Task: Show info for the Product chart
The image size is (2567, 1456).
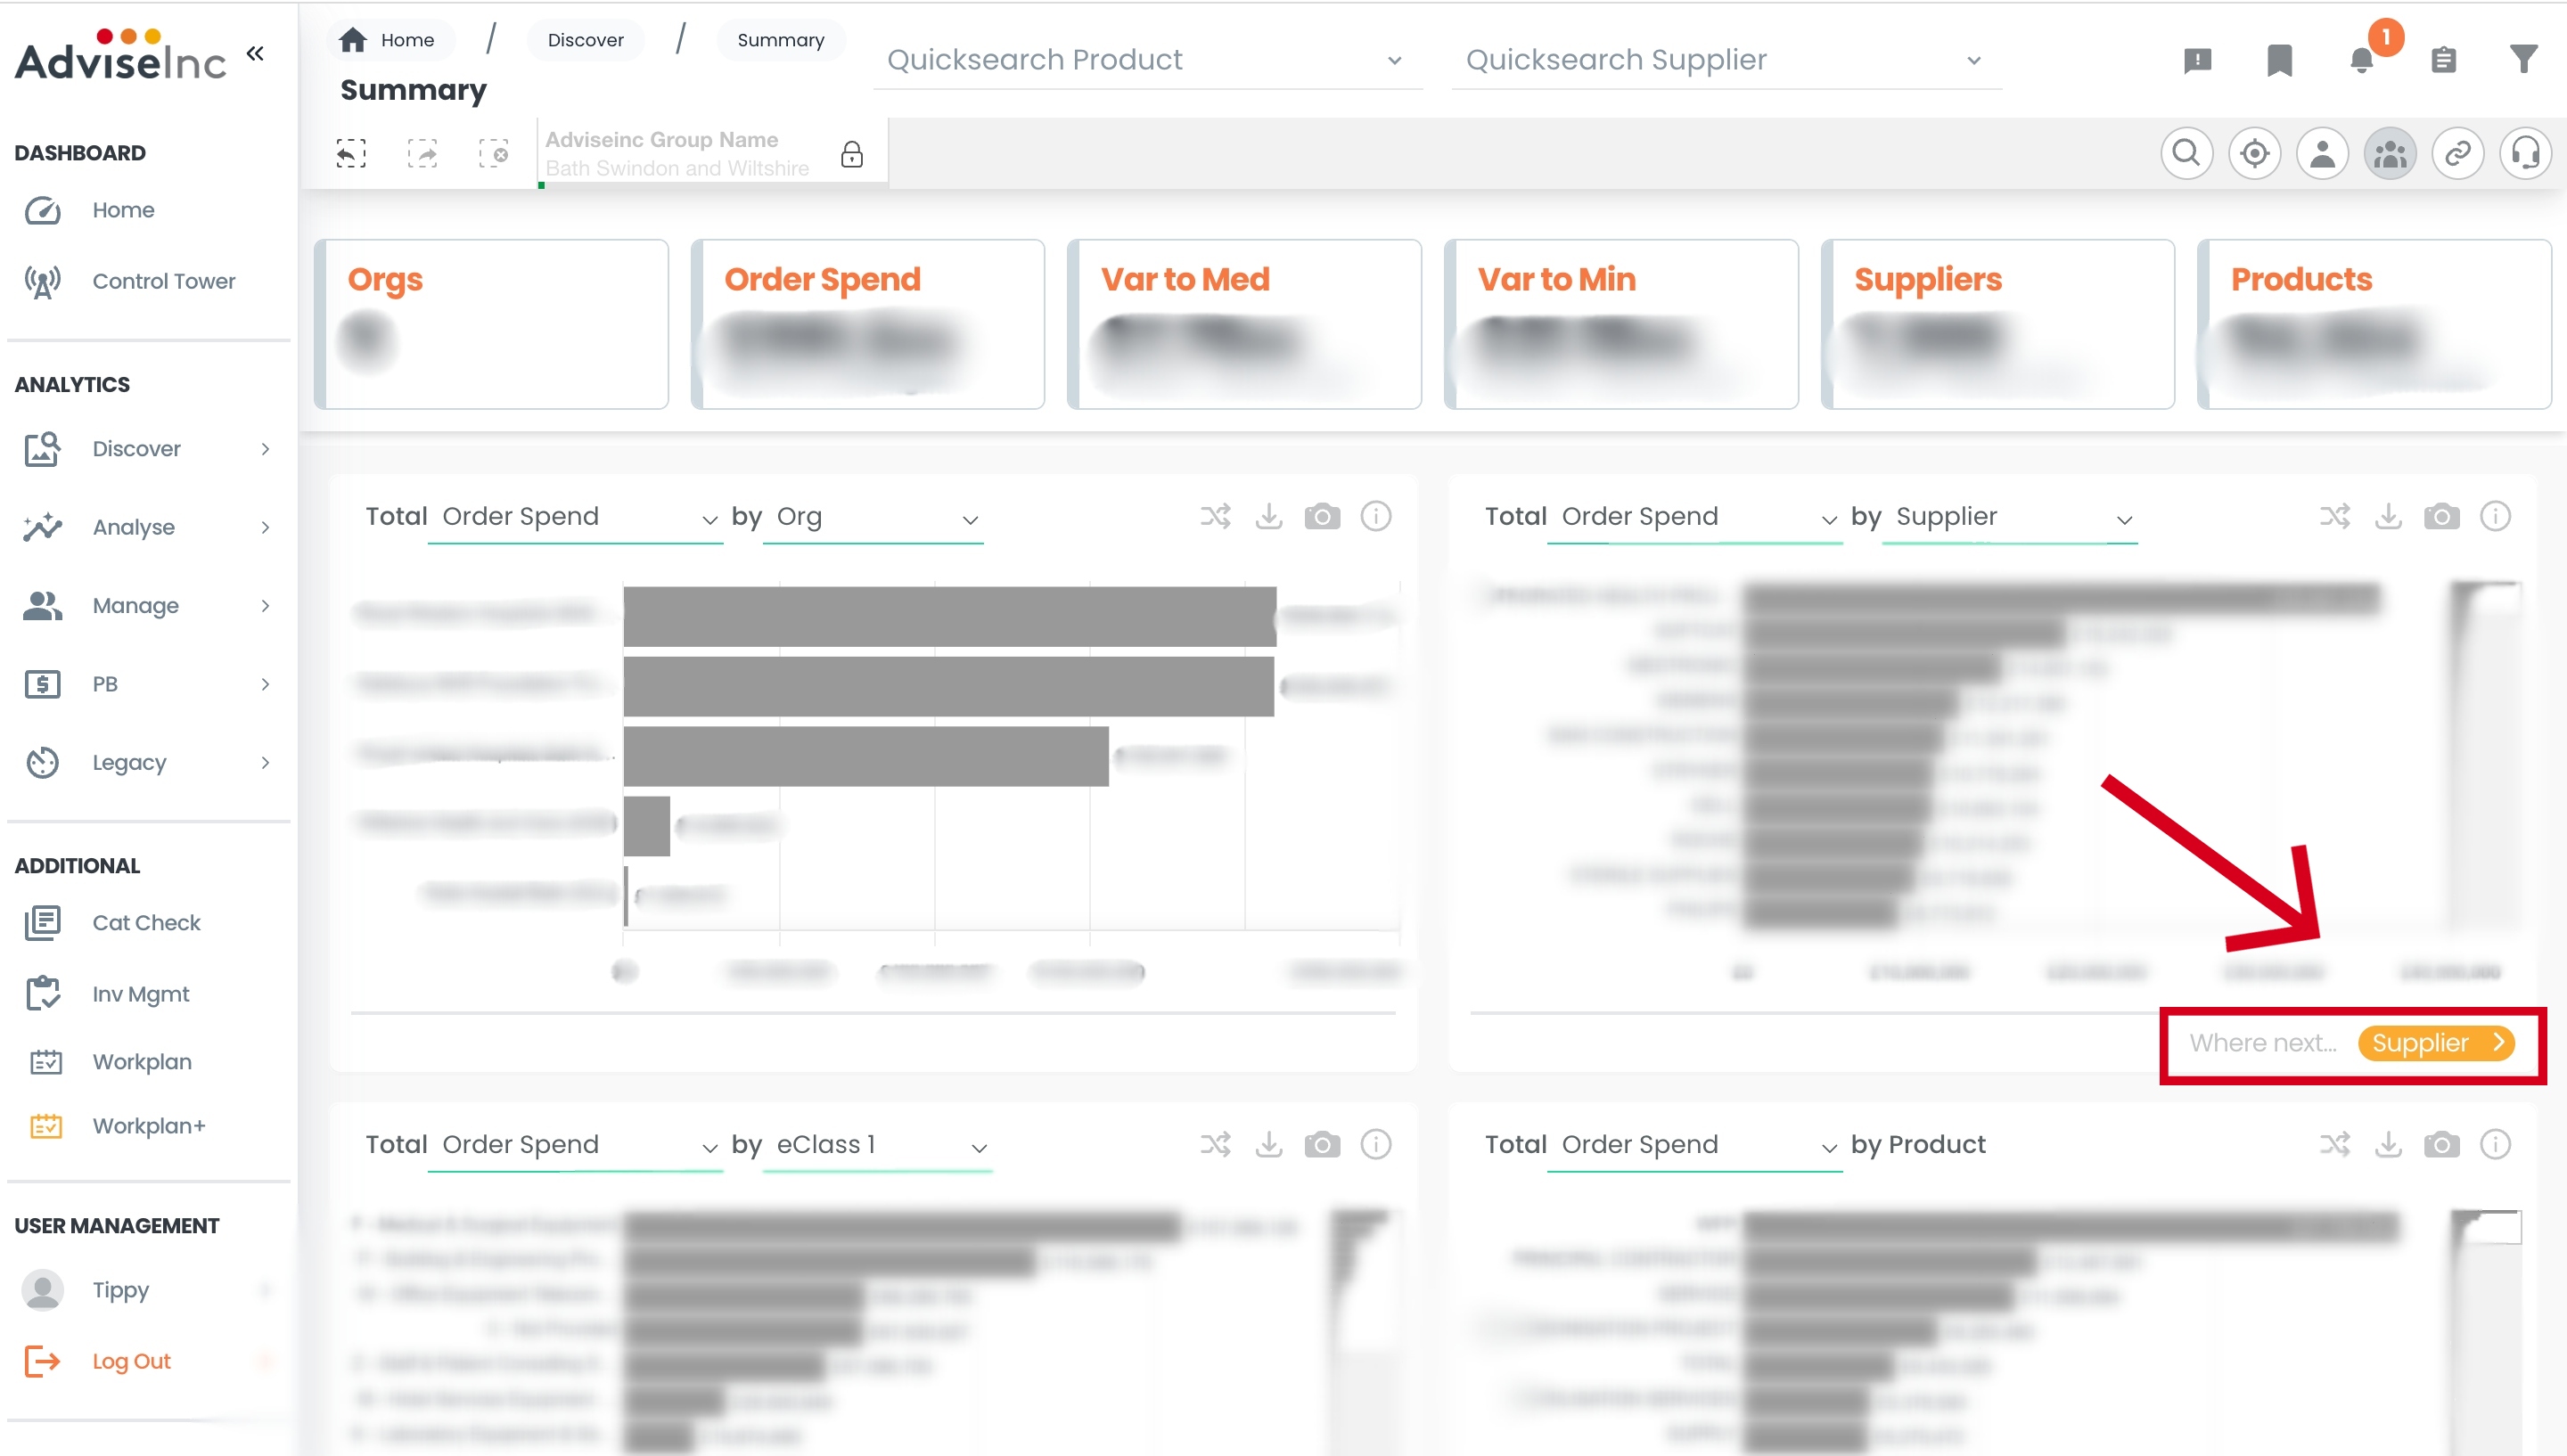Action: pyautogui.click(x=2495, y=1145)
